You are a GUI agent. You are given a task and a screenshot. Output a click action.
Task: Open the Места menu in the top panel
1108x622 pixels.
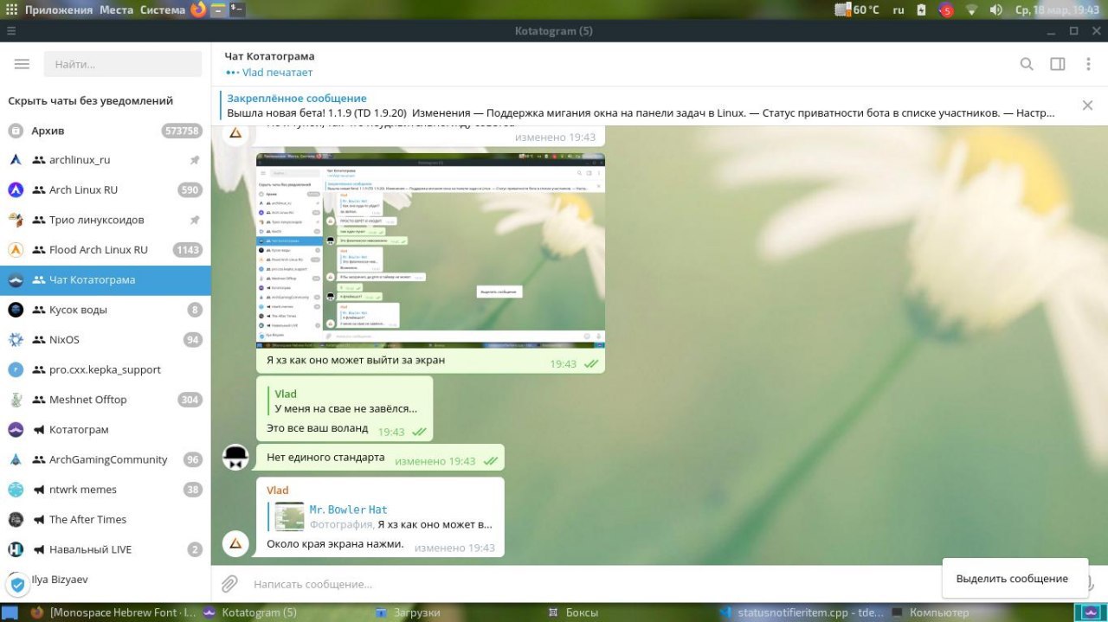pos(116,10)
